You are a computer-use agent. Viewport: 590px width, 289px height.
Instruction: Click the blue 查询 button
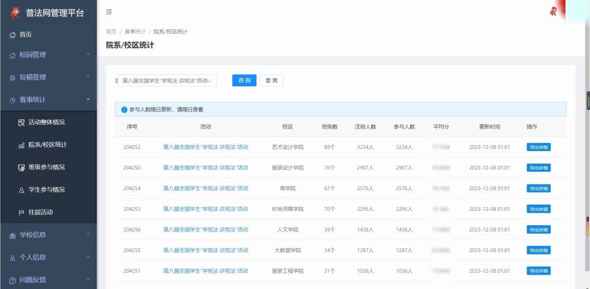coord(244,80)
